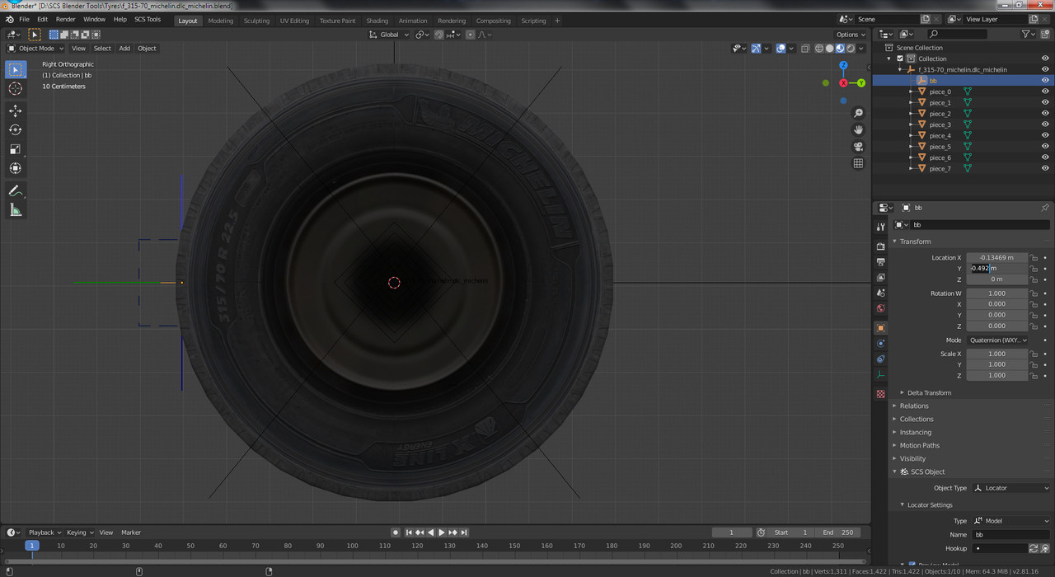Select the Scale tool in toolbar
Viewport: 1055px width, 577px height.
tap(16, 149)
